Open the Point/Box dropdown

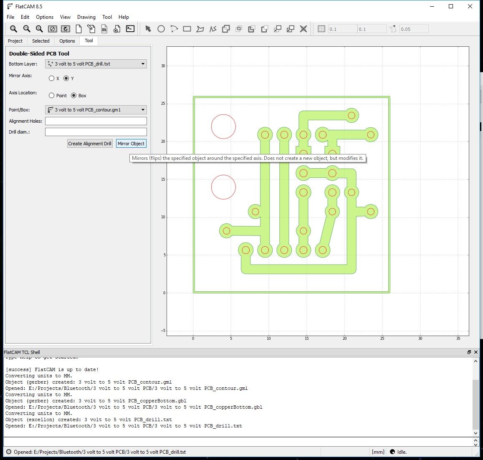(96, 109)
